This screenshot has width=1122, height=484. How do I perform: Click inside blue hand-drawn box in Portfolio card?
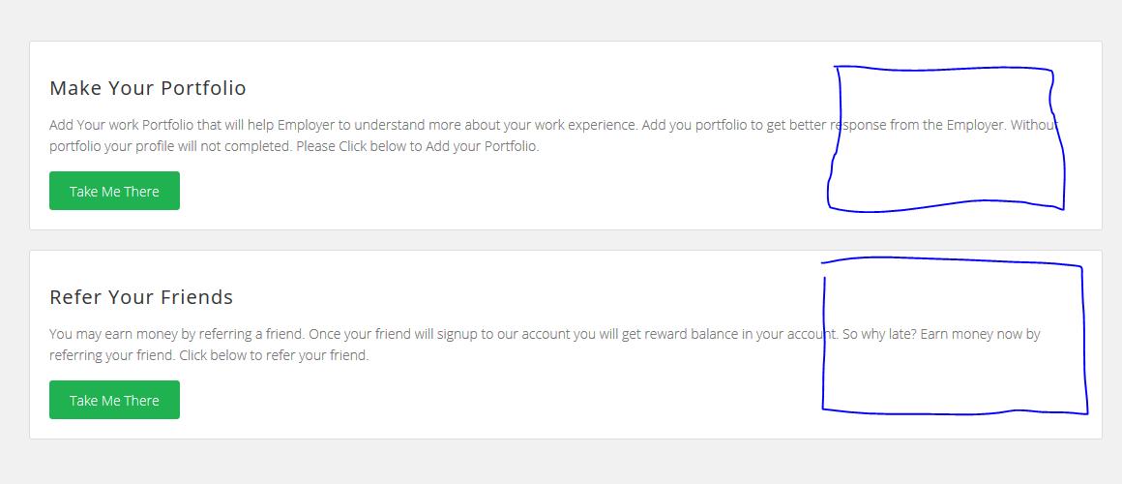[945, 137]
